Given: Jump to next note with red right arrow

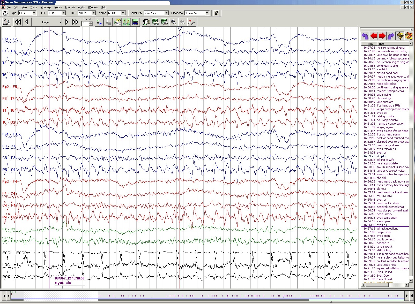Looking at the screenshot, I should 382,36.
